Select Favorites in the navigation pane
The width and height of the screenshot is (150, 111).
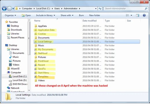(12, 22)
